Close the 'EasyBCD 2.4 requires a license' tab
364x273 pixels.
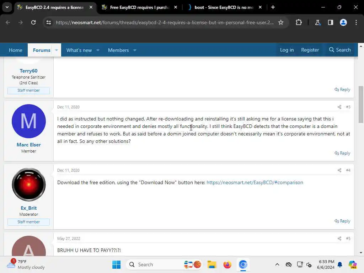[91, 7]
